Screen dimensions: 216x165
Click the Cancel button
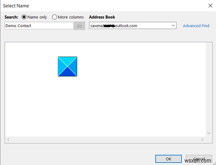tap(199, 159)
